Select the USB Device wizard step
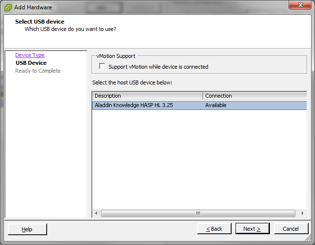The image size is (315, 245). 31,63
